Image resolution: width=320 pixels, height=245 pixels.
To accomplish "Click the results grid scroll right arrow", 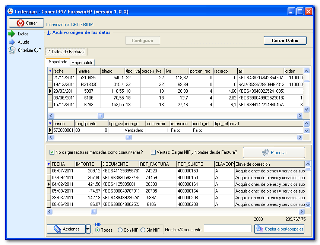I will (x=301, y=211).
